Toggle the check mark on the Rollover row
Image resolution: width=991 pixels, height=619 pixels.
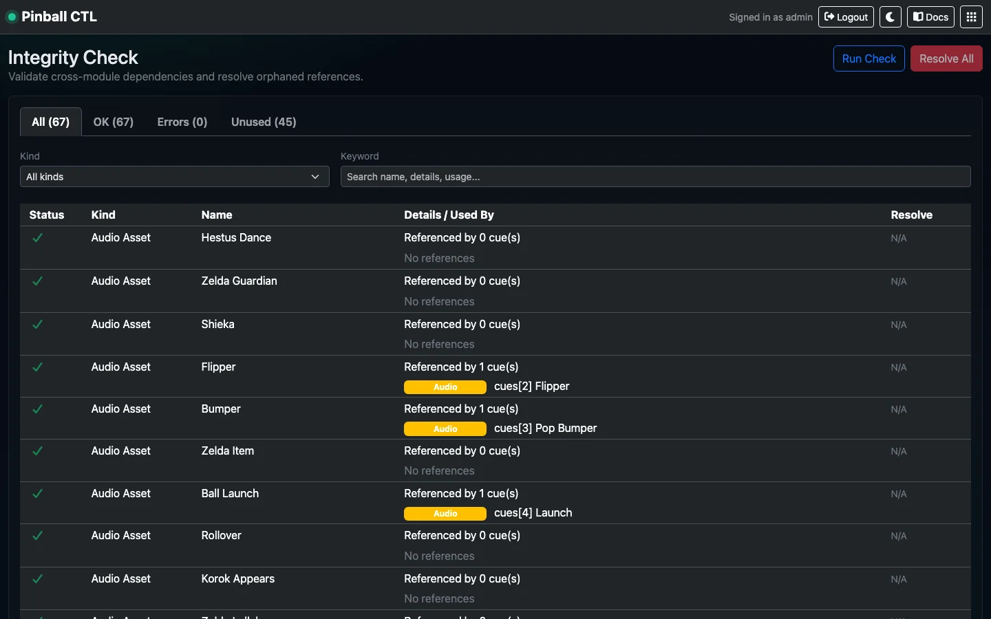coord(37,536)
